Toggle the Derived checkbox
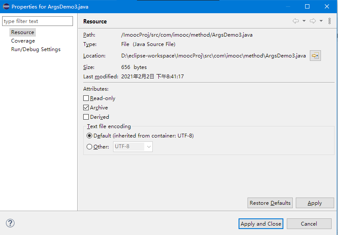 (x=86, y=117)
